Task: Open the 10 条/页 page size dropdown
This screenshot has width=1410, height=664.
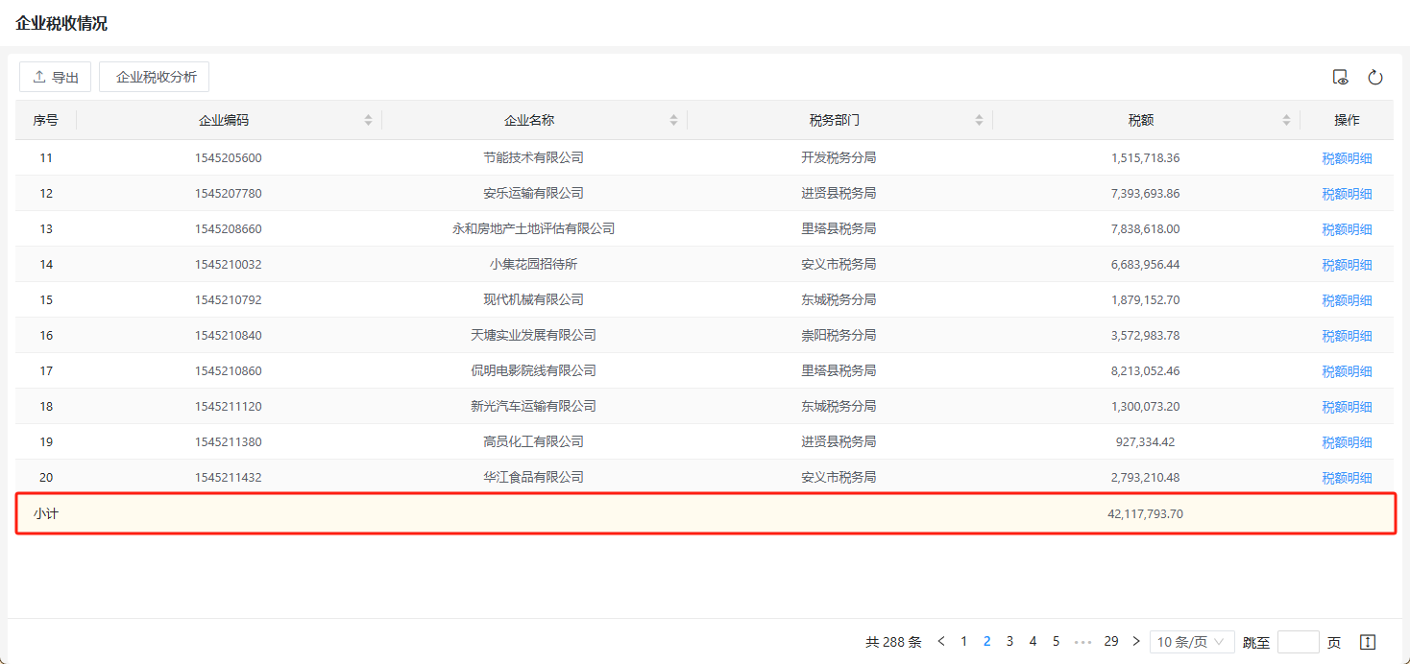Action: (x=1192, y=642)
